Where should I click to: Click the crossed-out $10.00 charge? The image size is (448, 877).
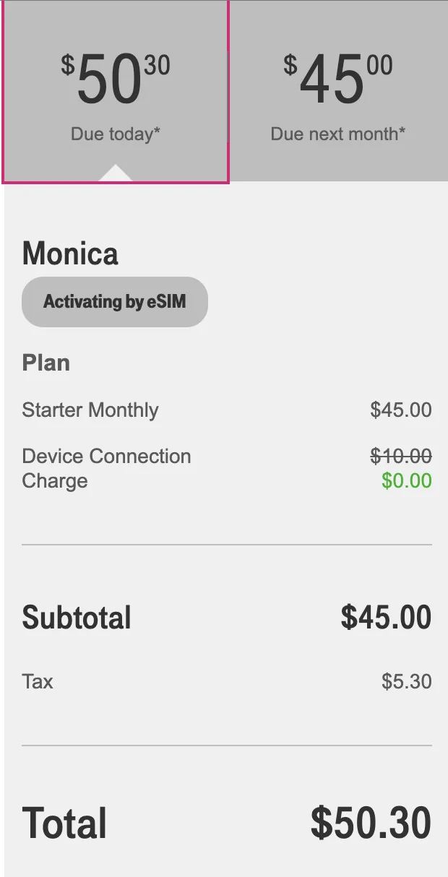pyautogui.click(x=400, y=456)
